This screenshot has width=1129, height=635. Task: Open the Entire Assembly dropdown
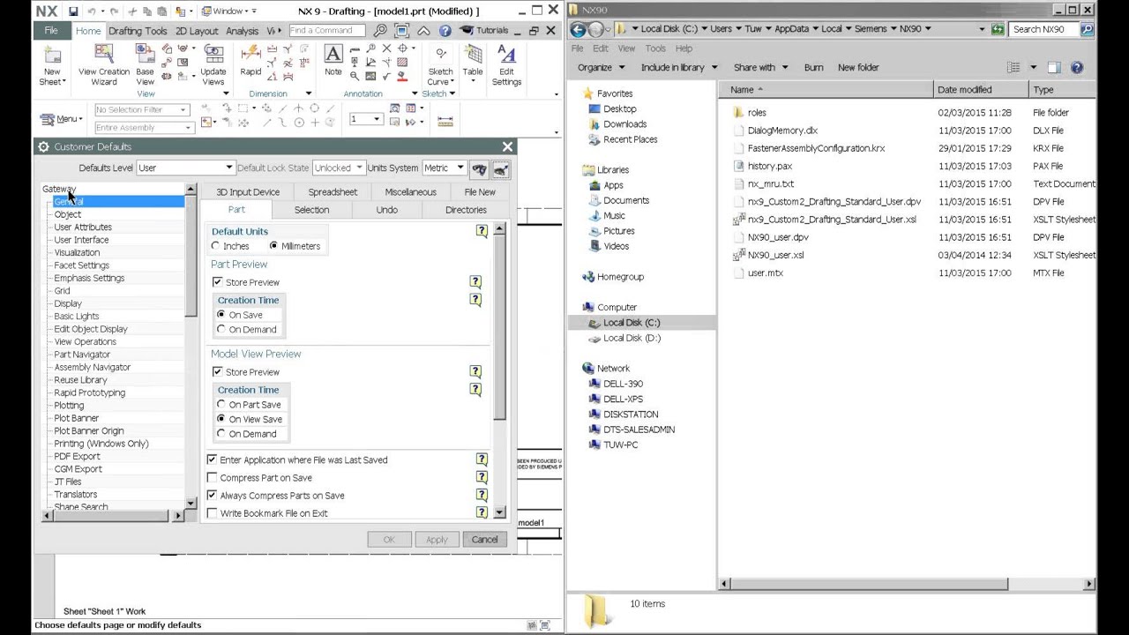coord(144,127)
